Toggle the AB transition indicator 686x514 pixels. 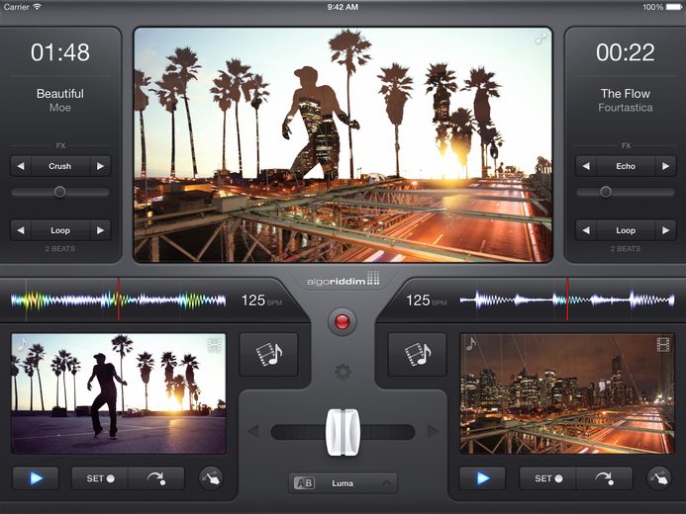[304, 483]
